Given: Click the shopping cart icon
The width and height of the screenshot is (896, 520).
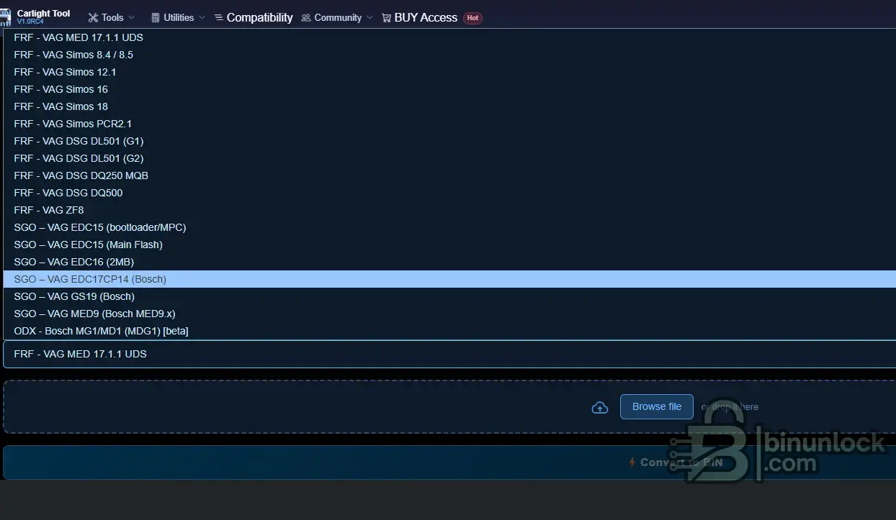Looking at the screenshot, I should click(x=387, y=17).
